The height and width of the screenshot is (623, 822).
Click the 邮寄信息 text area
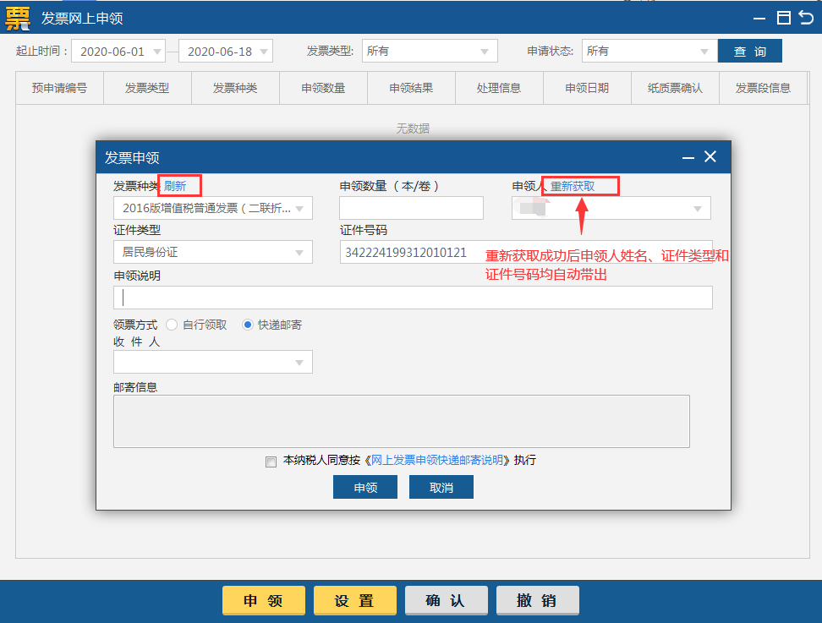click(402, 421)
